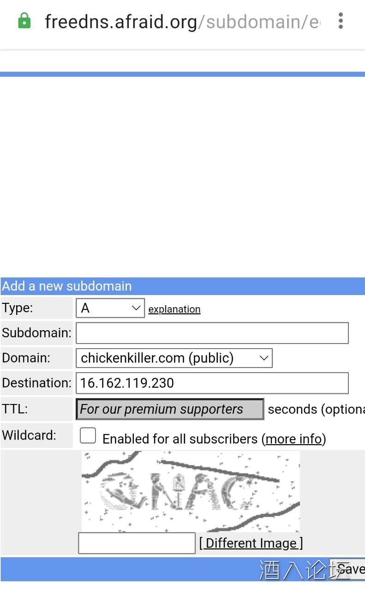Click the Destination row label
This screenshot has height=591, width=365.
click(x=36, y=383)
